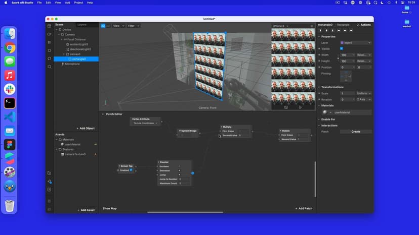Screen dimensions: 419x235
Task: Select the 3D viewport mode button
Action: (103, 26)
